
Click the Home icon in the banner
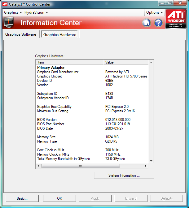coord(147,23)
